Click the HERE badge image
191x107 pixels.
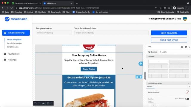pos(89,47)
